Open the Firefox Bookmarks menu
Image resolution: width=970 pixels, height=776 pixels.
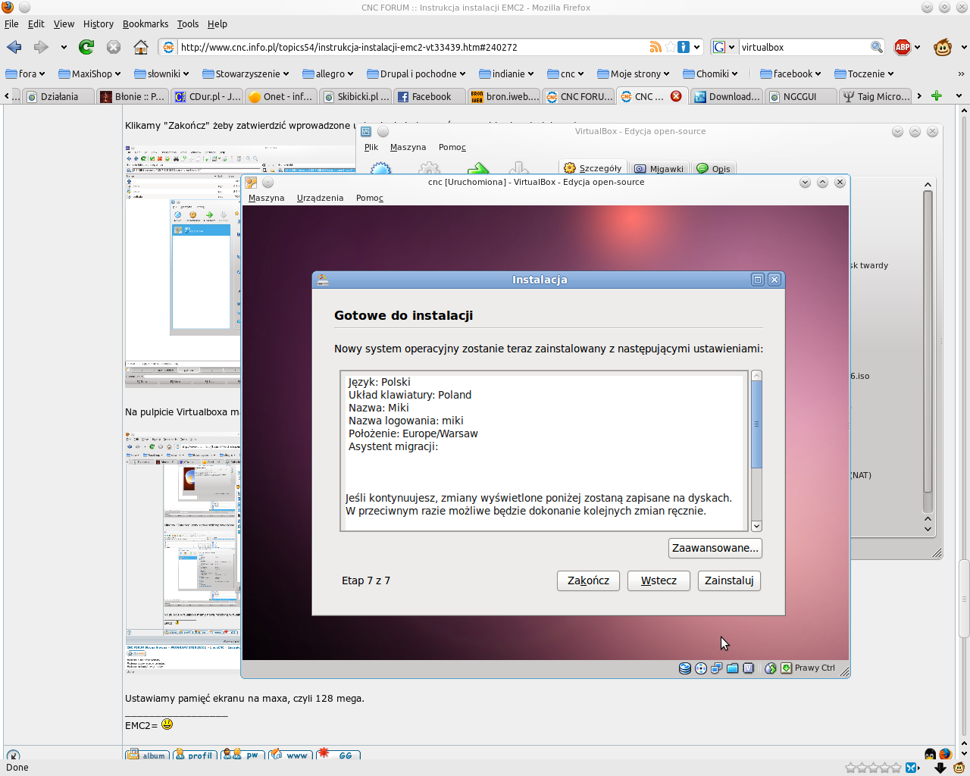(x=145, y=23)
